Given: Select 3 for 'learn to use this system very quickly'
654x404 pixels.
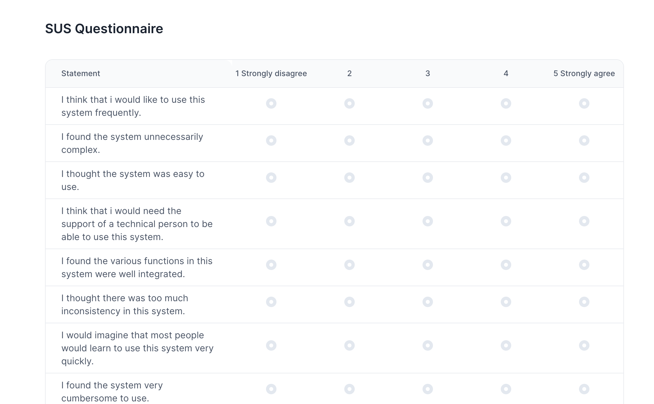Looking at the screenshot, I should coord(428,345).
